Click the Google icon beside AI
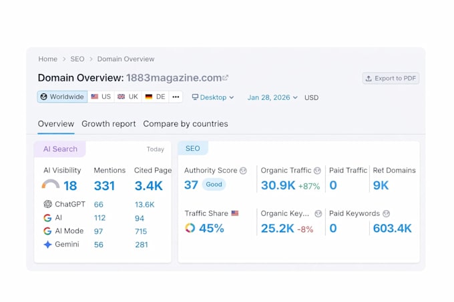Image resolution: width=454 pixels, height=302 pixels. pyautogui.click(x=47, y=217)
